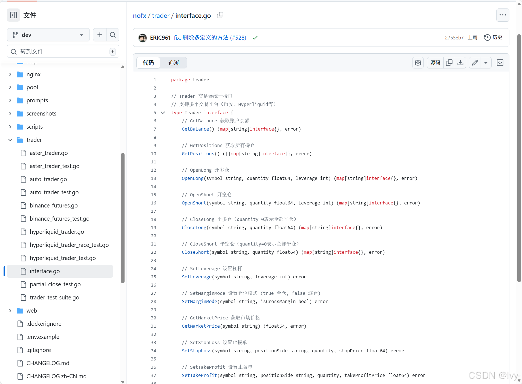Click SetTakeProfit method name in code

point(199,375)
